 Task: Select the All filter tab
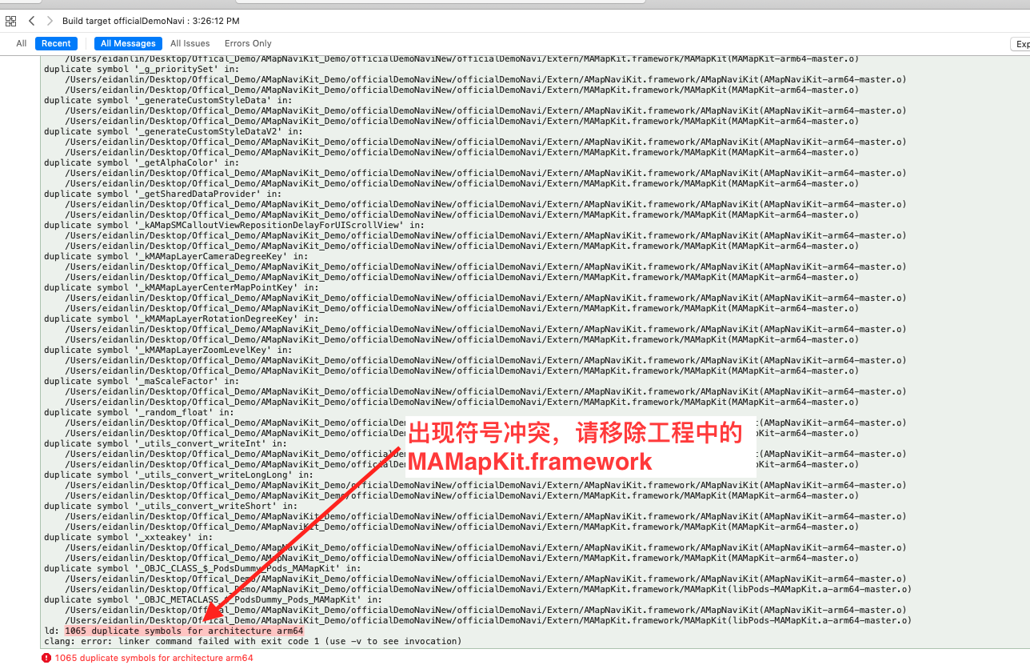pos(22,44)
